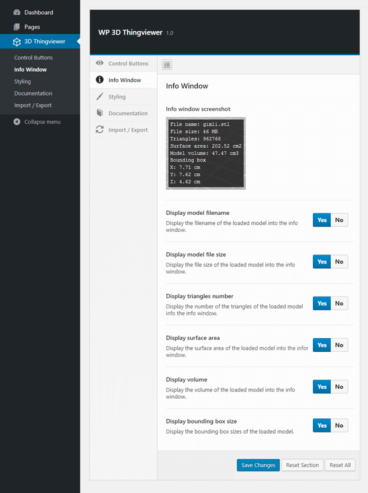Open Pages in the admin sidebar
Screen dimensions: 368x493
click(40, 27)
